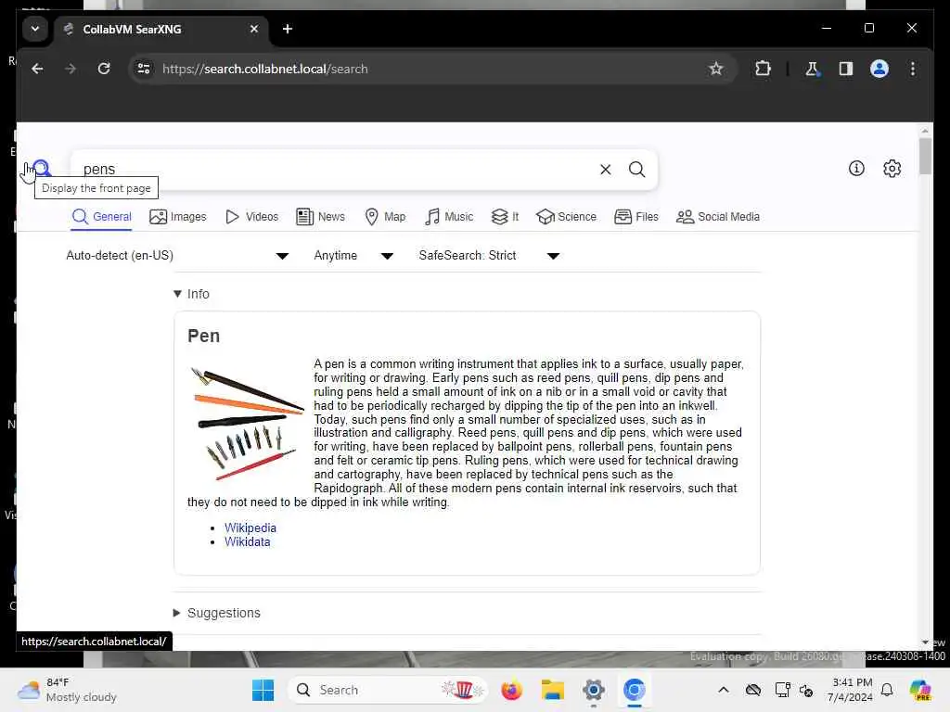This screenshot has height=712, width=950.
Task: Expand the Suggestions section
Action: point(217,613)
